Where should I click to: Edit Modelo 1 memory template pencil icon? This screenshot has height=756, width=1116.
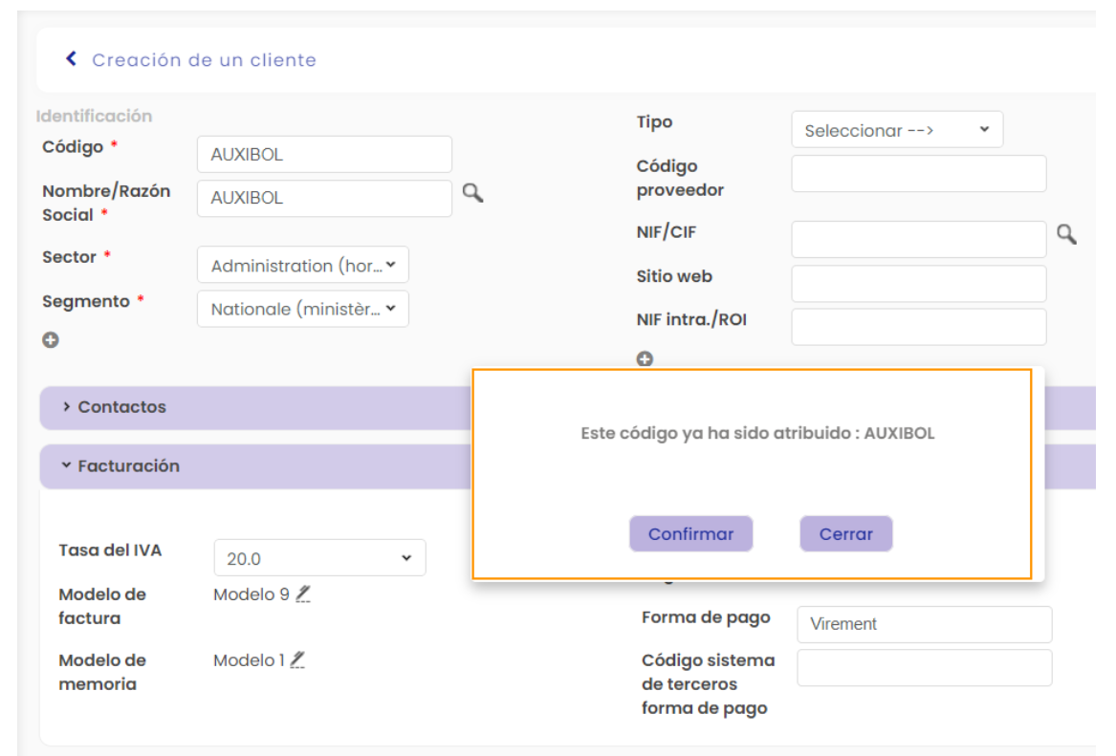point(298,660)
